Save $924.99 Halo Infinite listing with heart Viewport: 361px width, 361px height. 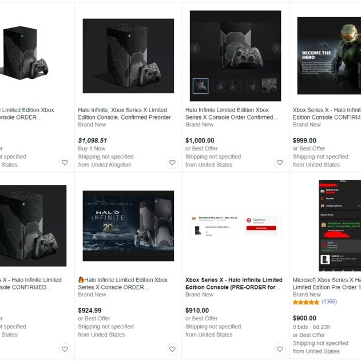coord(172,349)
